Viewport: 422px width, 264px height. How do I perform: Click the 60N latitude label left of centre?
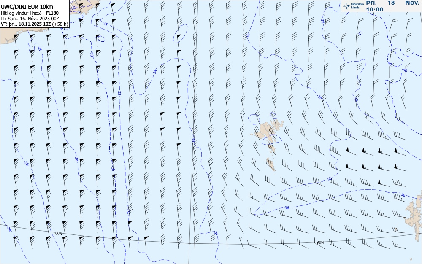[58, 233]
